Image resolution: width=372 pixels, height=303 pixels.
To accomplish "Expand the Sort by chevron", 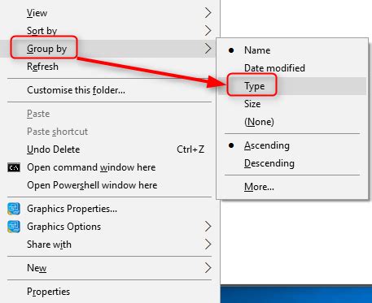I will (208, 31).
